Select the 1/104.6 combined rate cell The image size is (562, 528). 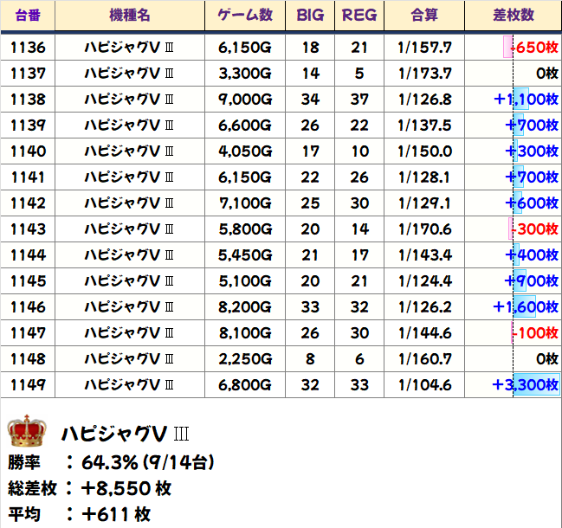(x=424, y=384)
